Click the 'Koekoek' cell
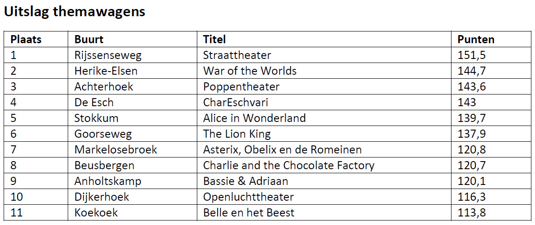The image size is (535, 225). pos(97,213)
